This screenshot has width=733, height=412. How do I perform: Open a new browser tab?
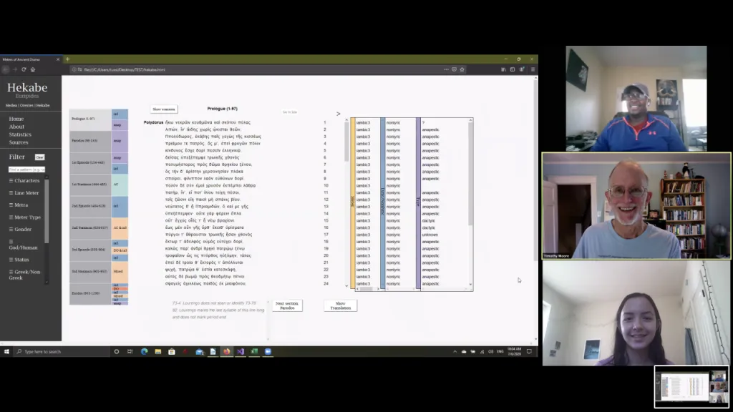pos(67,59)
